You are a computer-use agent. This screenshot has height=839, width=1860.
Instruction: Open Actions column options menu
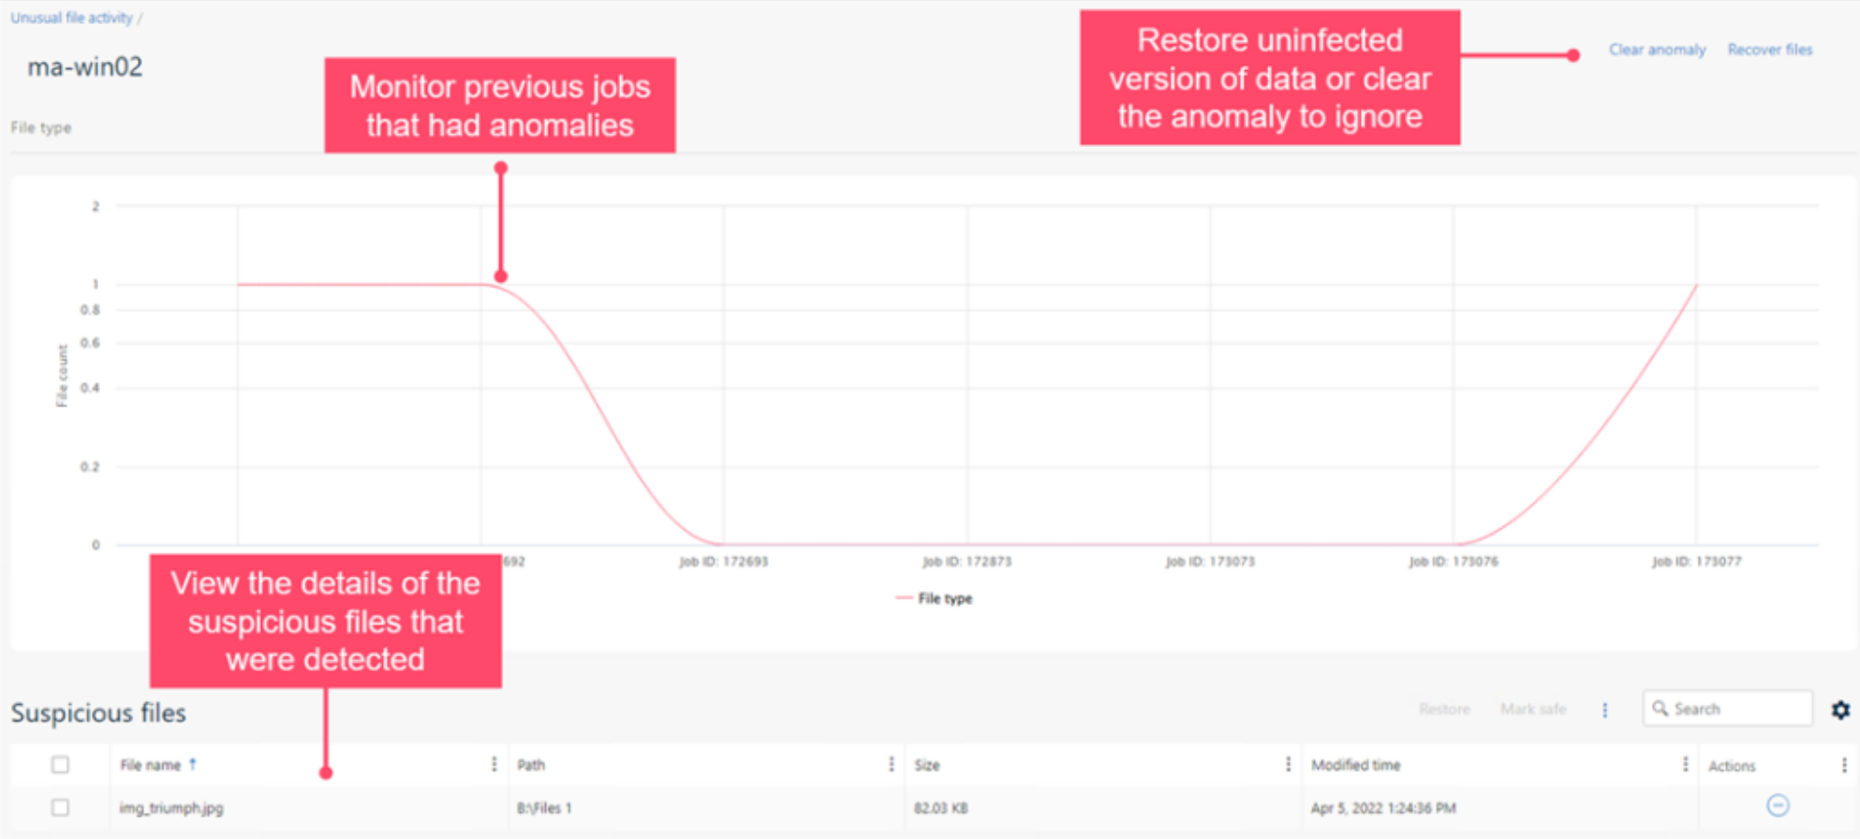pyautogui.click(x=1844, y=765)
